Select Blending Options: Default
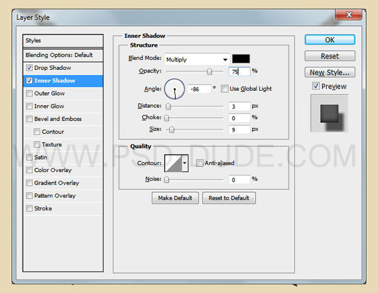The width and height of the screenshot is (378, 293). (63, 55)
